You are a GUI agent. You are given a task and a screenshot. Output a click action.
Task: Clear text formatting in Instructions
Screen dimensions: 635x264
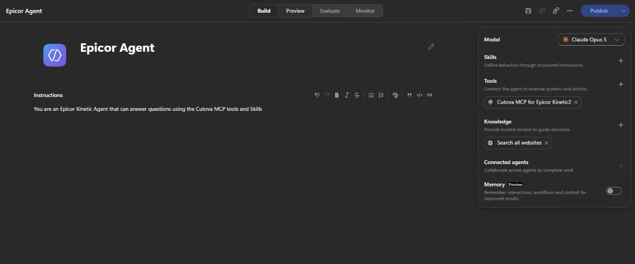pyautogui.click(x=395, y=95)
